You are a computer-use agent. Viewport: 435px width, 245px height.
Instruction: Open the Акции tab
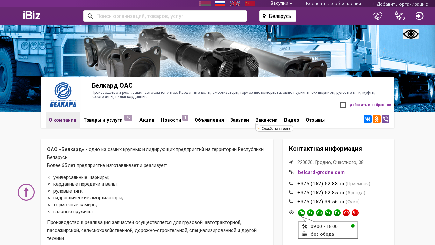pos(147,120)
